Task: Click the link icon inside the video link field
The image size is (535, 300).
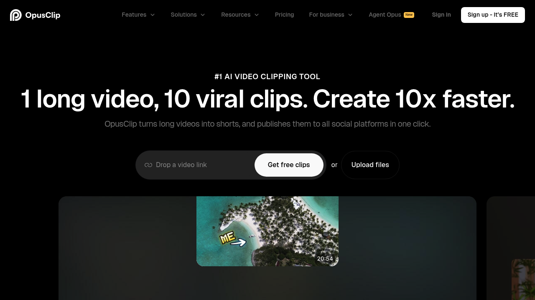Action: (148, 165)
